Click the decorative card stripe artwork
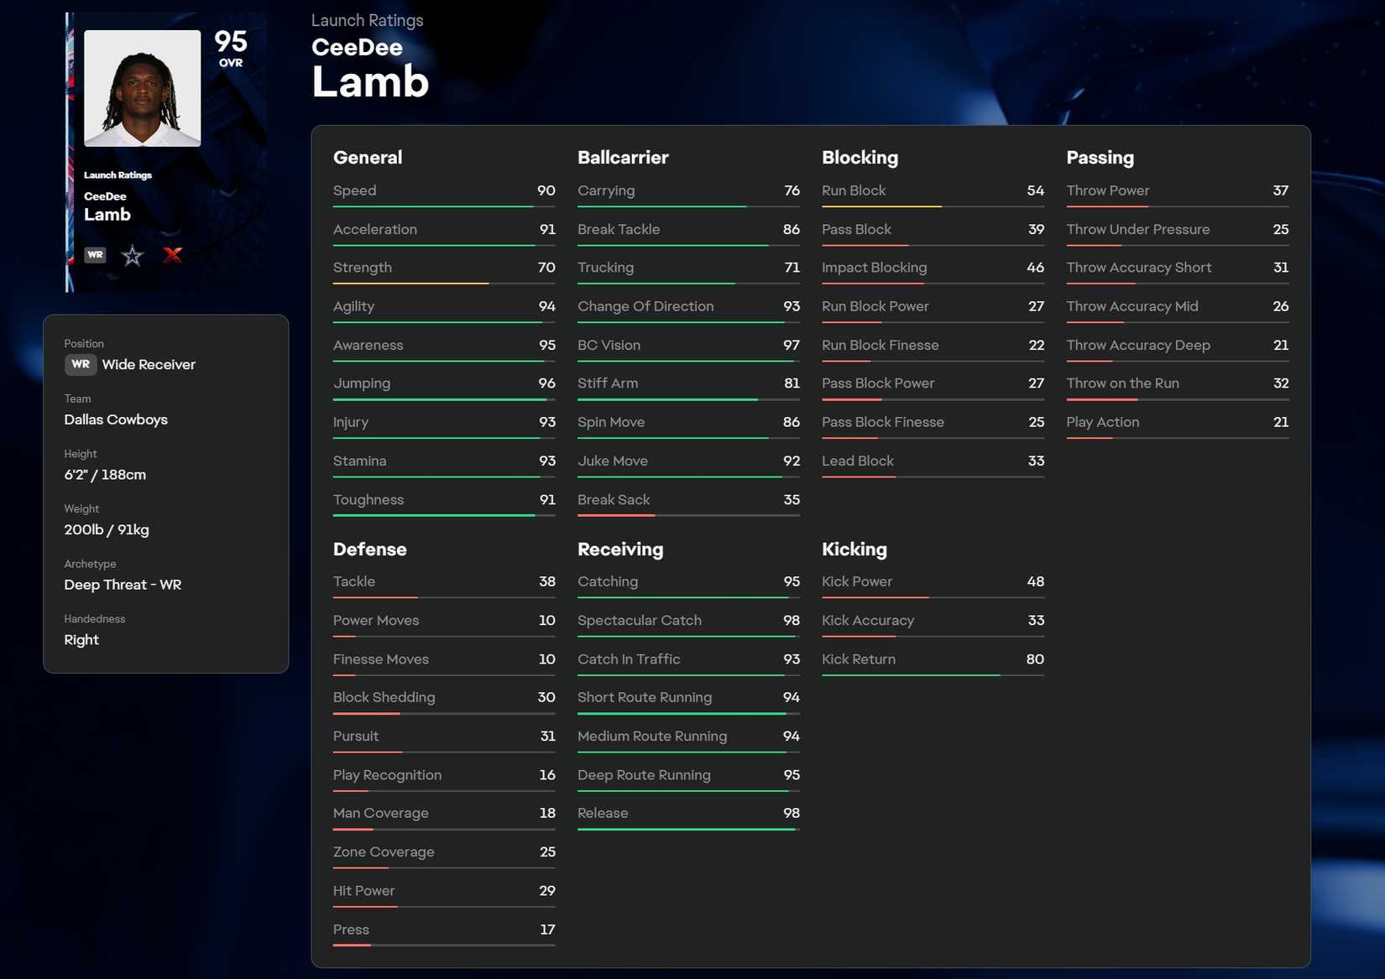1385x979 pixels. coord(71,151)
